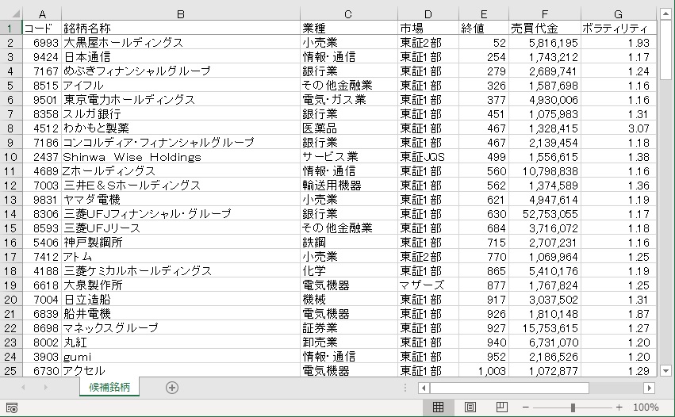Screen dimensions: 675x417
Task: Select cell 東京電力ホールディングス
Action: coord(181,100)
